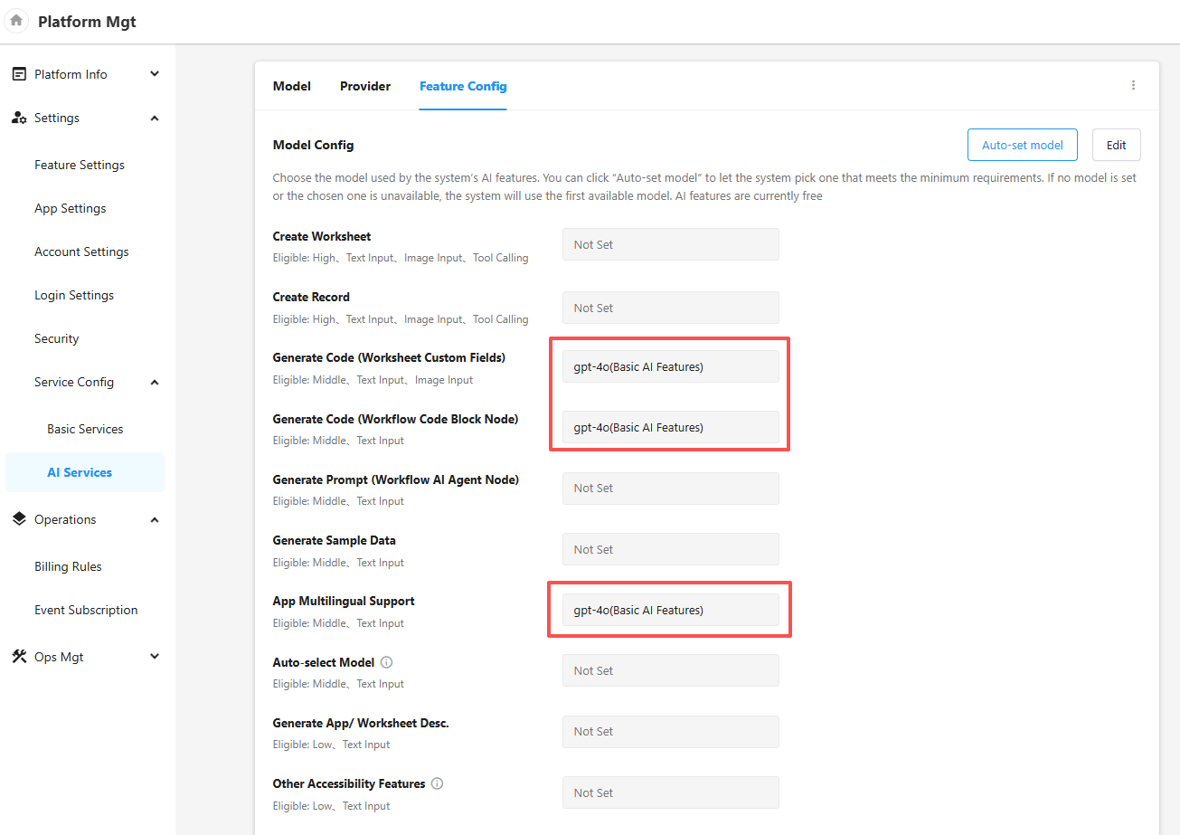Image resolution: width=1180 pixels, height=835 pixels.
Task: Select App Multilingual Support gpt-4o field
Action: point(670,610)
